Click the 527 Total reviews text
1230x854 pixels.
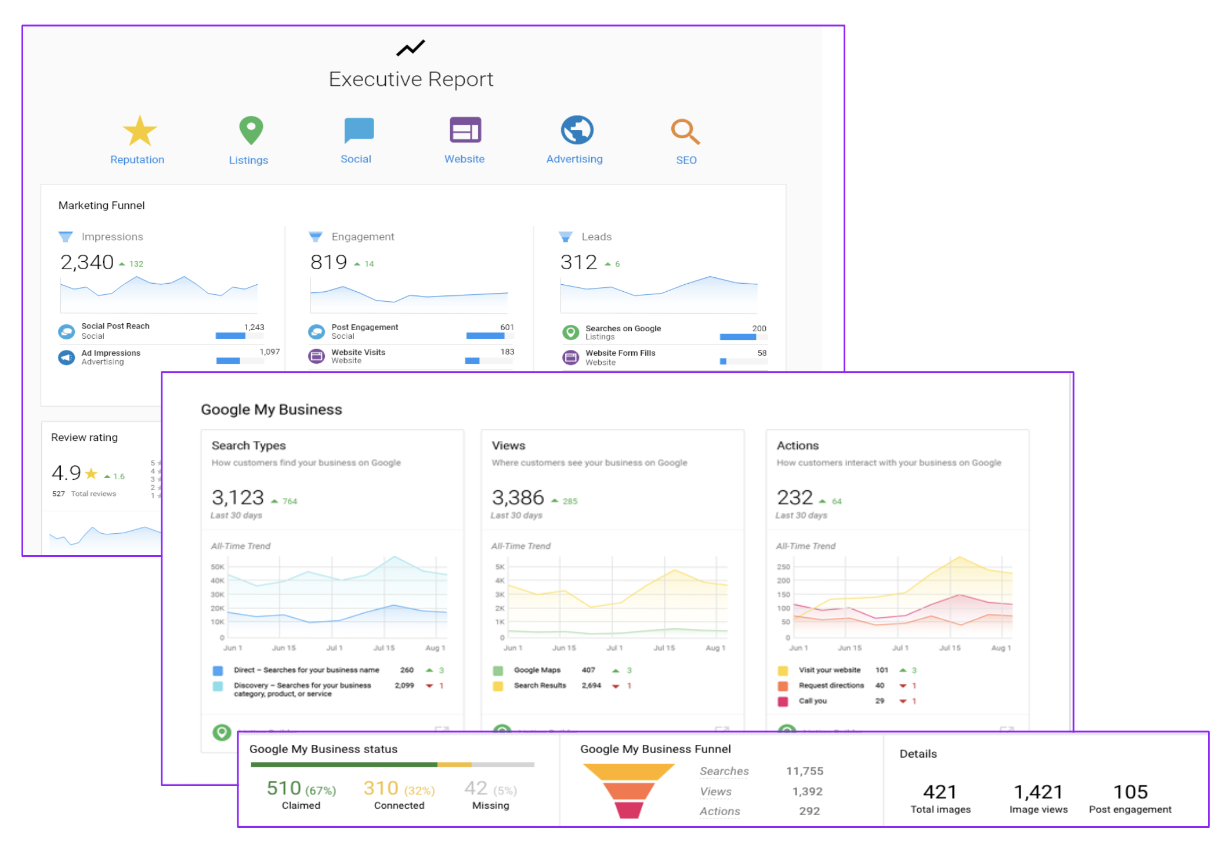pos(84,494)
